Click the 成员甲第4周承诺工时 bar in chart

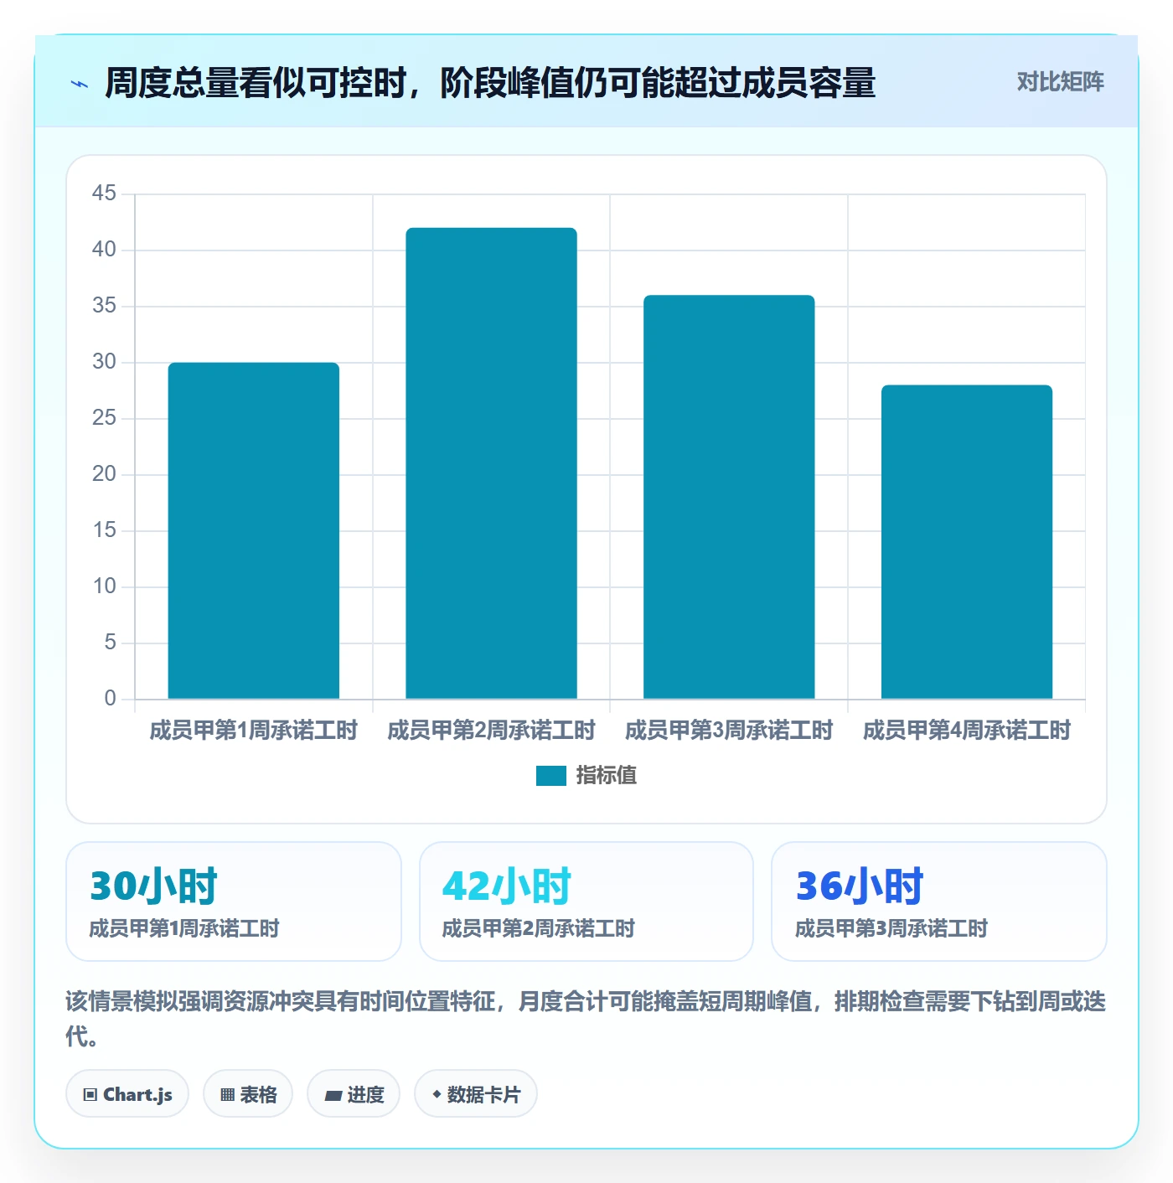967,542
